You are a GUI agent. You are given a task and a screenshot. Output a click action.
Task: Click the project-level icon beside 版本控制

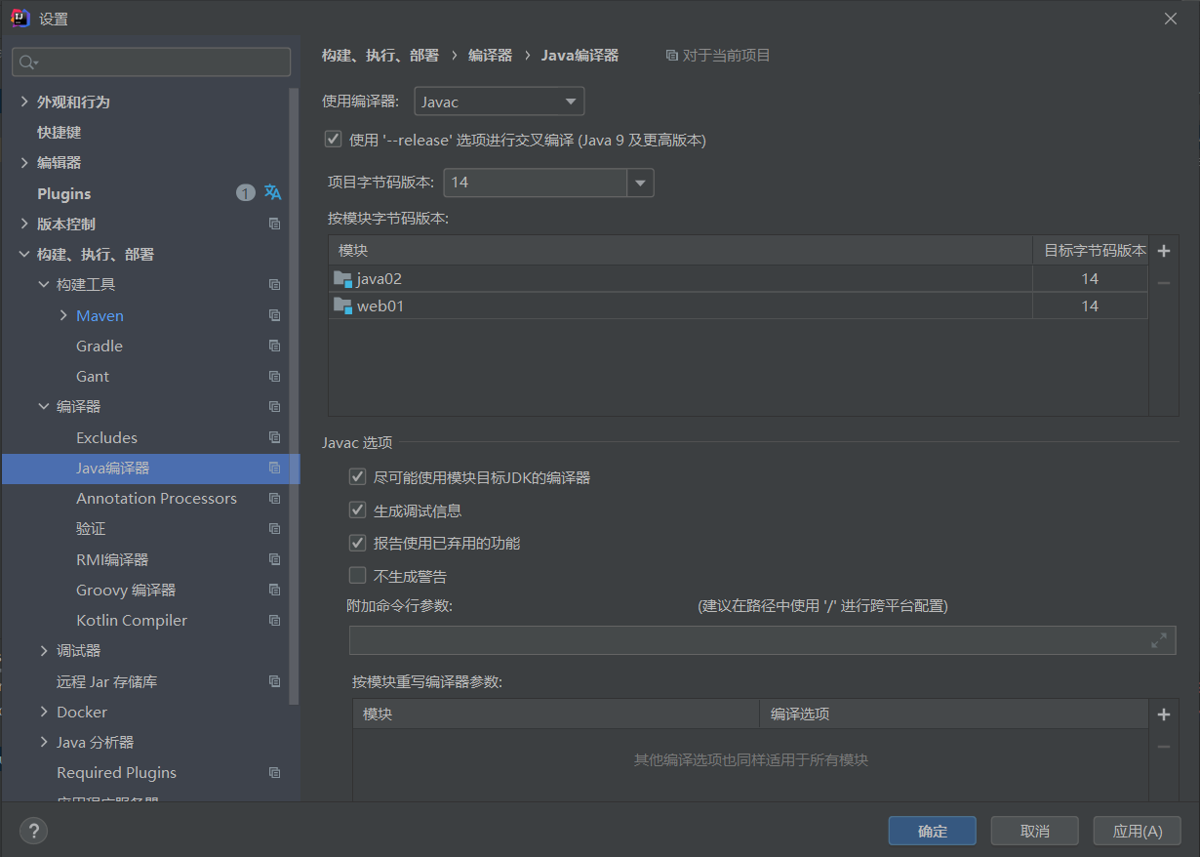(274, 224)
